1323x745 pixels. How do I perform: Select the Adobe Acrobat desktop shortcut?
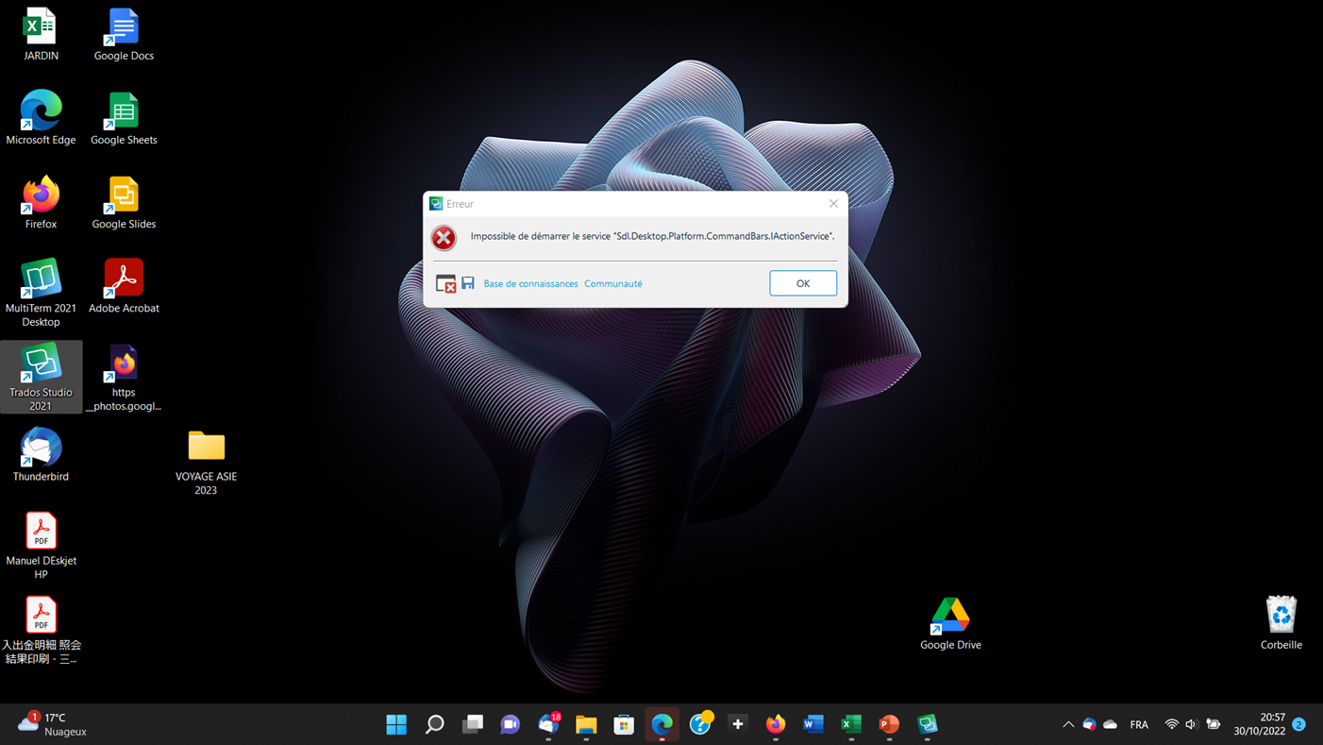pyautogui.click(x=124, y=285)
